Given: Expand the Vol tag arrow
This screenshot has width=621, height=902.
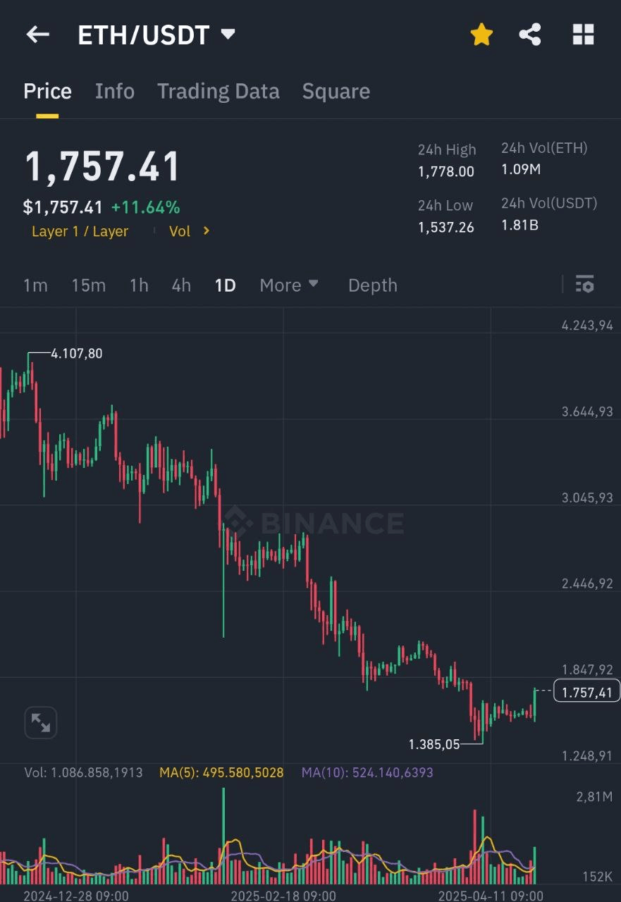Looking at the screenshot, I should [207, 231].
